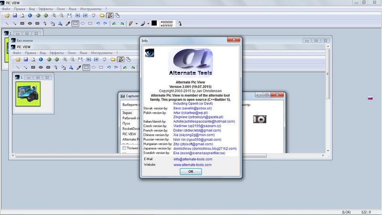Open the Эффекты menu in the main menu bar
This screenshot has width=382, height=215.
[45, 9]
